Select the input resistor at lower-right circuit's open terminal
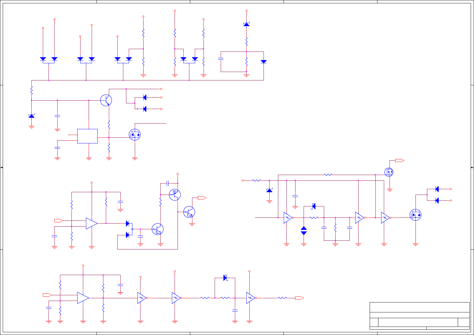 pyautogui.click(x=256, y=180)
